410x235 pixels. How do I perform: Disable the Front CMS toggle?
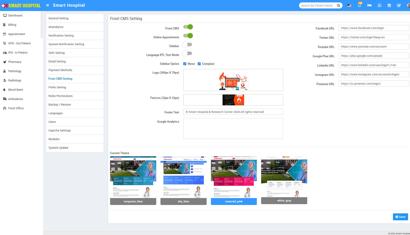(x=188, y=27)
